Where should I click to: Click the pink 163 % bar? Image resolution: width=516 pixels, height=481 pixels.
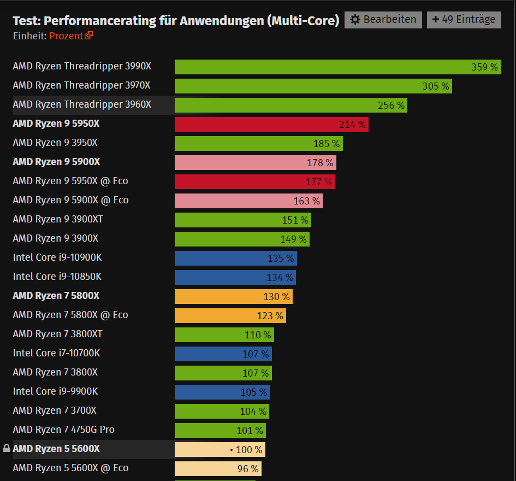click(x=249, y=201)
